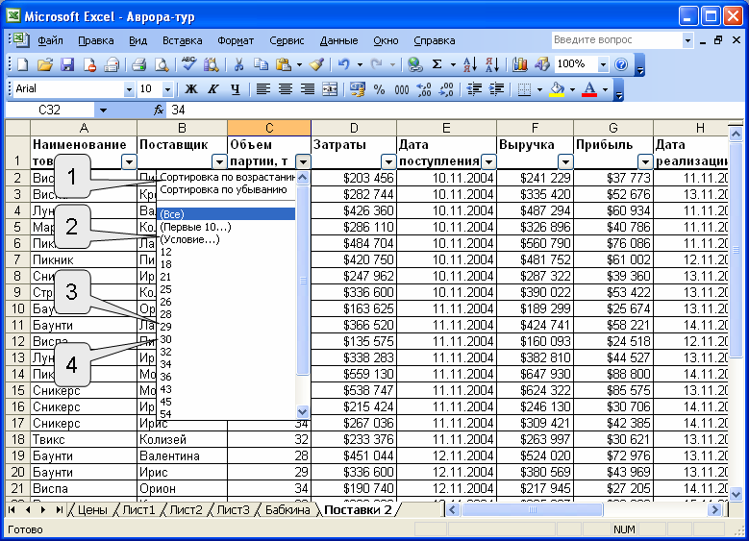Open autofilter arrow for Дата поступления column
749x541 pixels.
coord(488,161)
